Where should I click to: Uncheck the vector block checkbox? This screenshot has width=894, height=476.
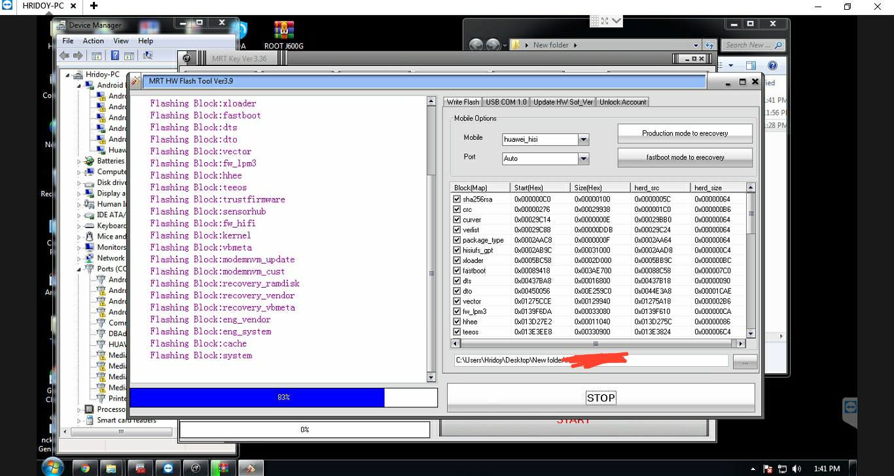point(457,301)
